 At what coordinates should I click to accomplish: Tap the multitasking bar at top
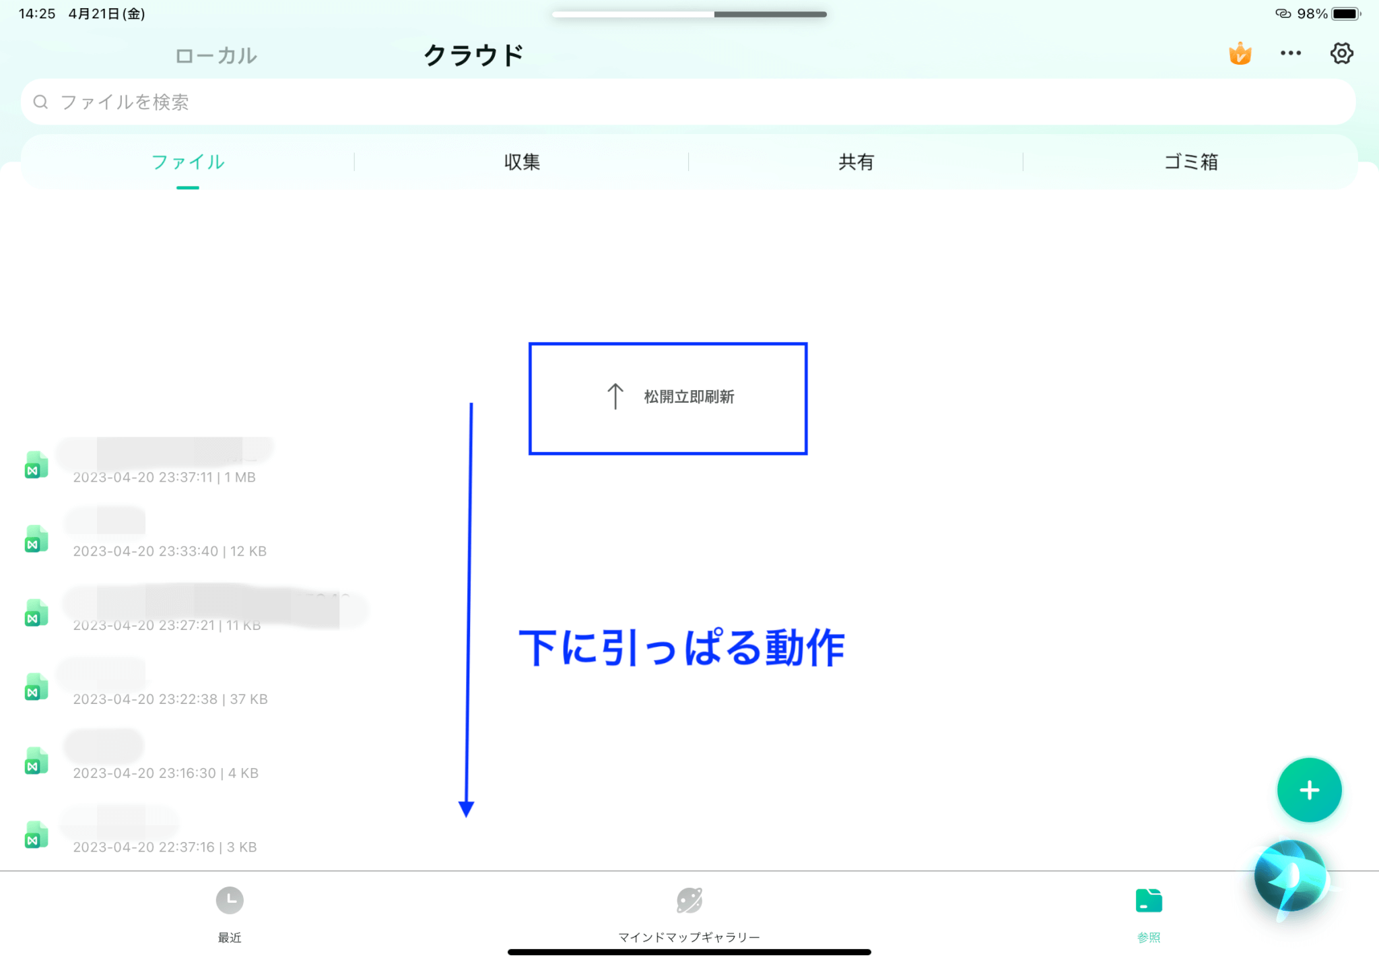click(x=689, y=14)
